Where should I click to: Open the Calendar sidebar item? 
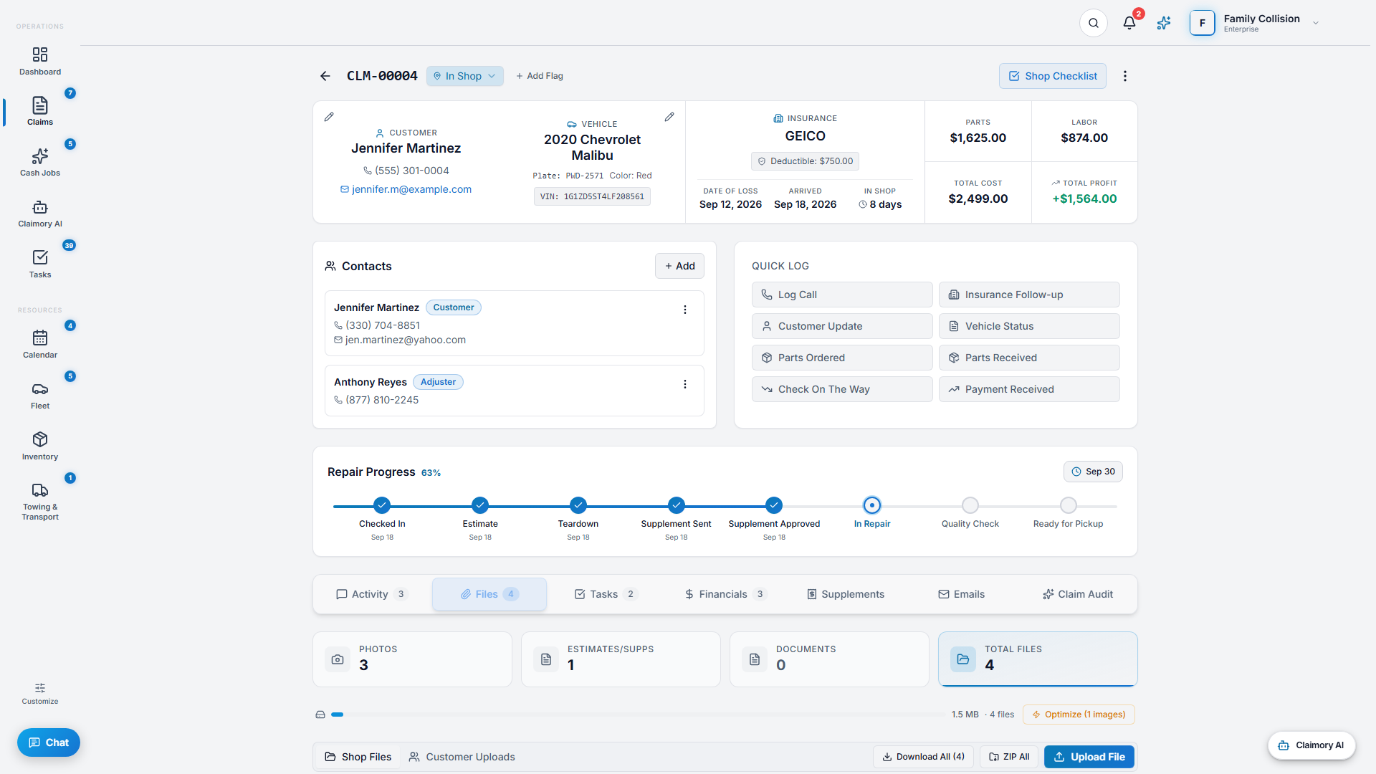[x=40, y=345]
